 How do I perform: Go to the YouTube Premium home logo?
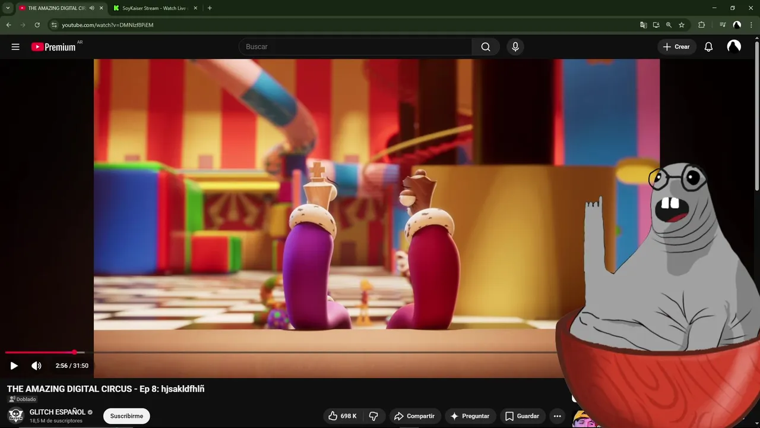(53, 47)
